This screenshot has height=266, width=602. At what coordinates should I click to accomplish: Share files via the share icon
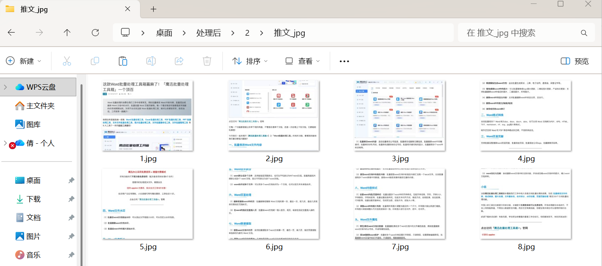click(x=179, y=61)
